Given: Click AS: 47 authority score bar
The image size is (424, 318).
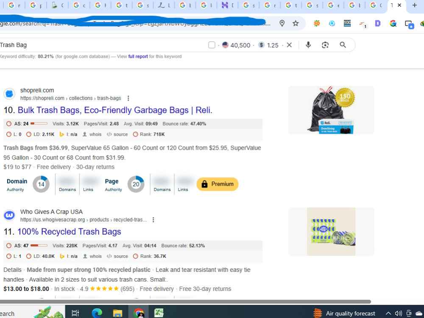Looking at the screenshot, I should pyautogui.click(x=39, y=245).
